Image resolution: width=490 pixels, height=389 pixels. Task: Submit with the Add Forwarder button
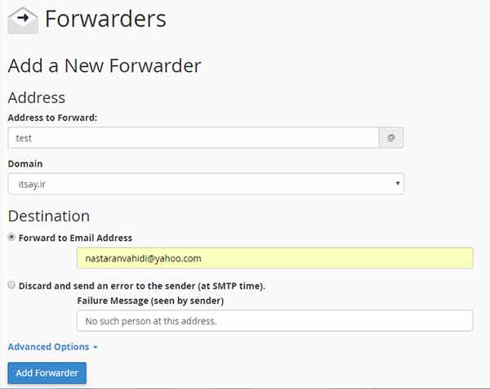click(47, 373)
